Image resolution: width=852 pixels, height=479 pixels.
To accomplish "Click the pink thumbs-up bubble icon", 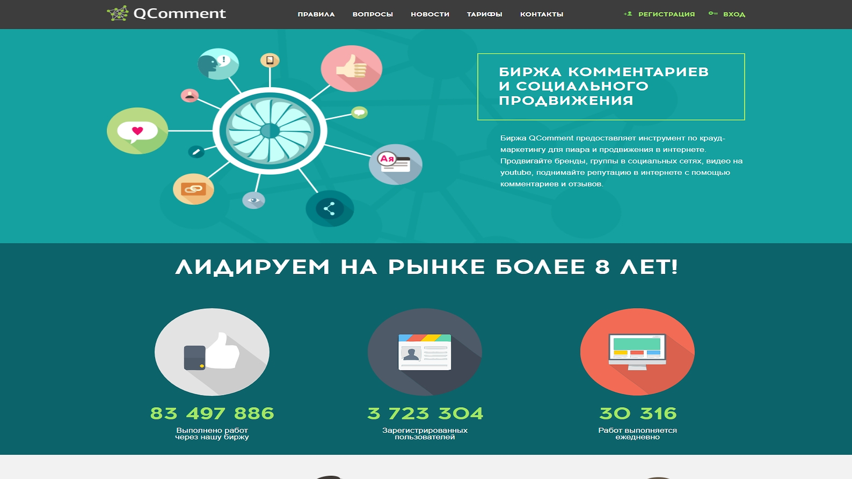I will [x=352, y=69].
